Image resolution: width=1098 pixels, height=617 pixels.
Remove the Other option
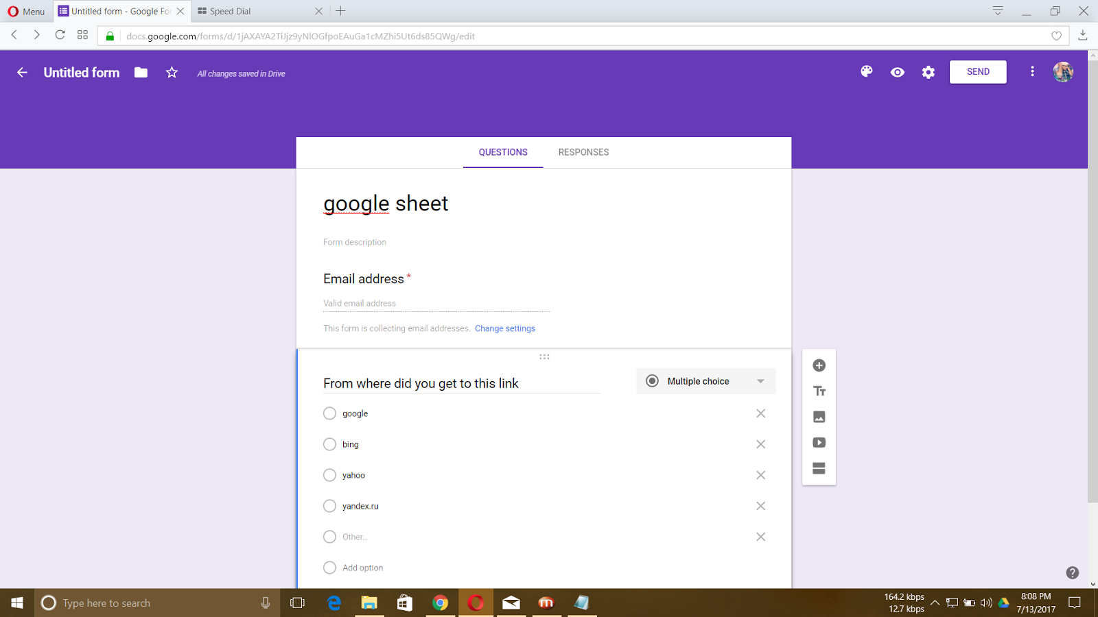pyautogui.click(x=760, y=537)
